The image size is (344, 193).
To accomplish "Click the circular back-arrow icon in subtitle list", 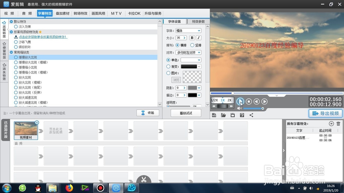I will coord(331,124).
